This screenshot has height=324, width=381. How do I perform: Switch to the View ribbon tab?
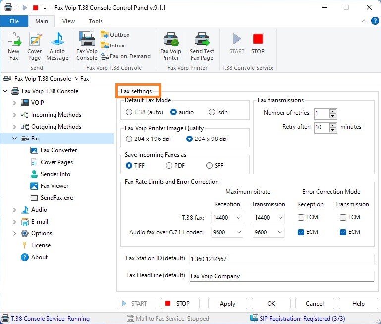[x=68, y=21]
